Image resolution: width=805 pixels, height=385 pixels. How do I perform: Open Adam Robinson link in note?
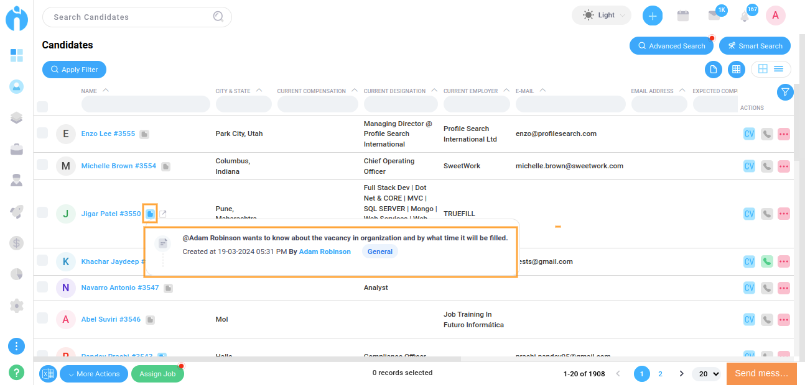tap(325, 251)
